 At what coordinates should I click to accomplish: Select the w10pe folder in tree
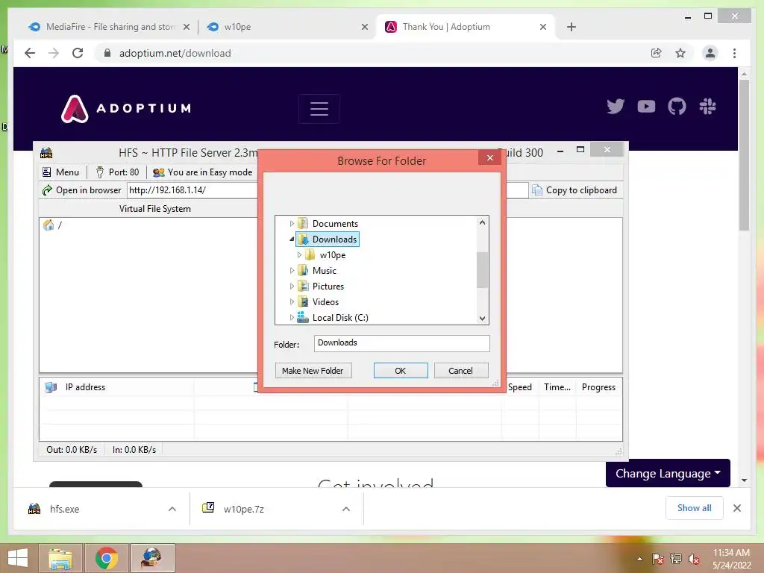click(x=333, y=255)
